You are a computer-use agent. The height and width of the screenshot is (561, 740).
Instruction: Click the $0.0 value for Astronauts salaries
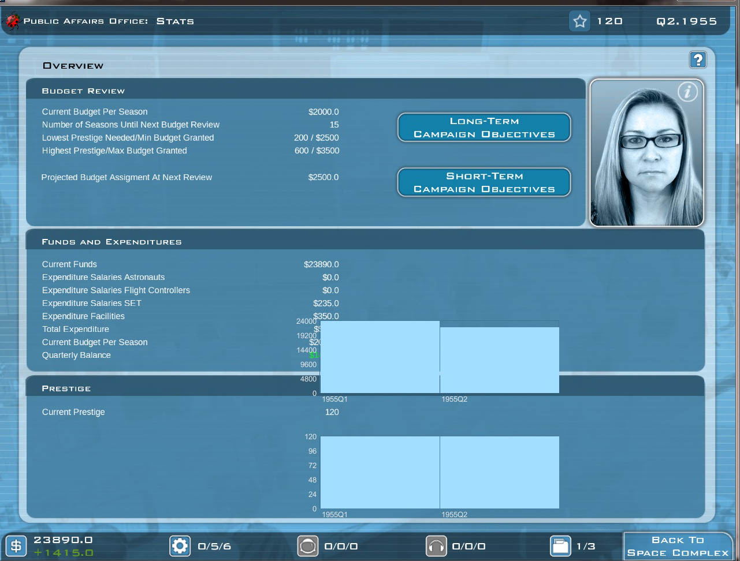(x=331, y=278)
